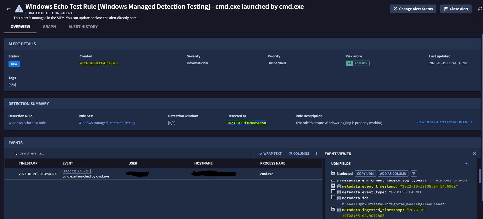Click the Created timestamp value
The width and height of the screenshot is (483, 219).
(99, 63)
